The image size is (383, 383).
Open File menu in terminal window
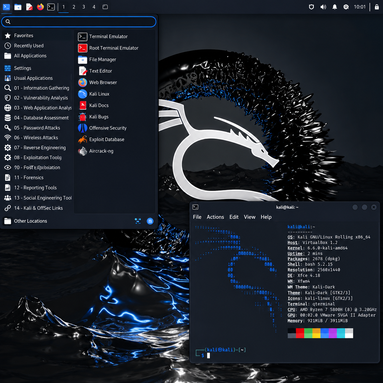[x=197, y=217]
